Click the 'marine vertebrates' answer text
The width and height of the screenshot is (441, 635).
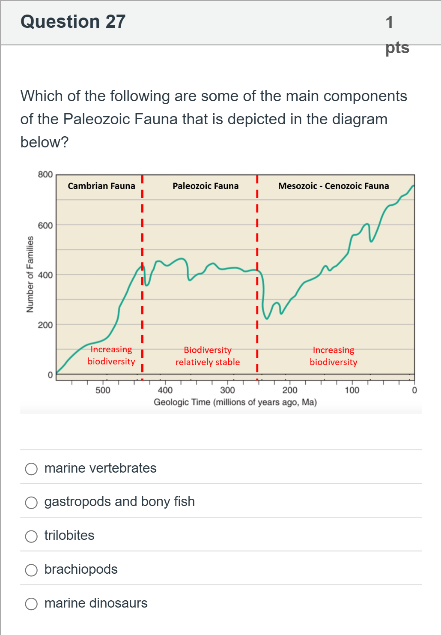click(101, 468)
